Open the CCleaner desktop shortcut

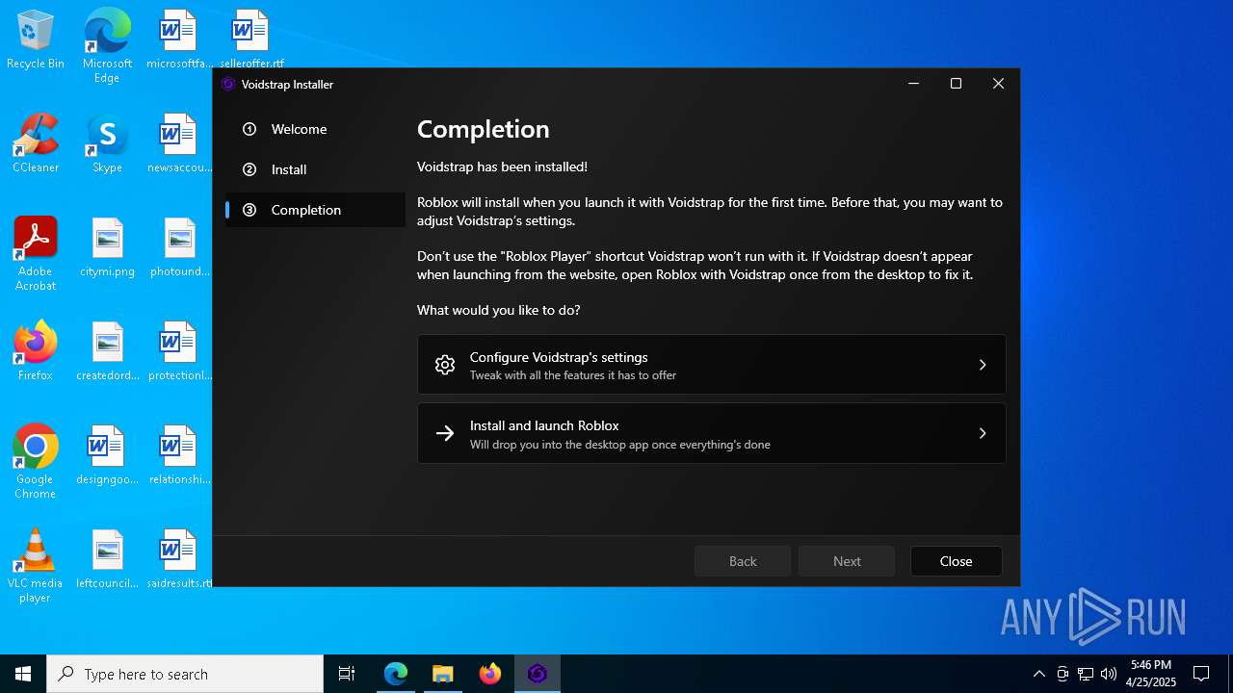[x=36, y=143]
